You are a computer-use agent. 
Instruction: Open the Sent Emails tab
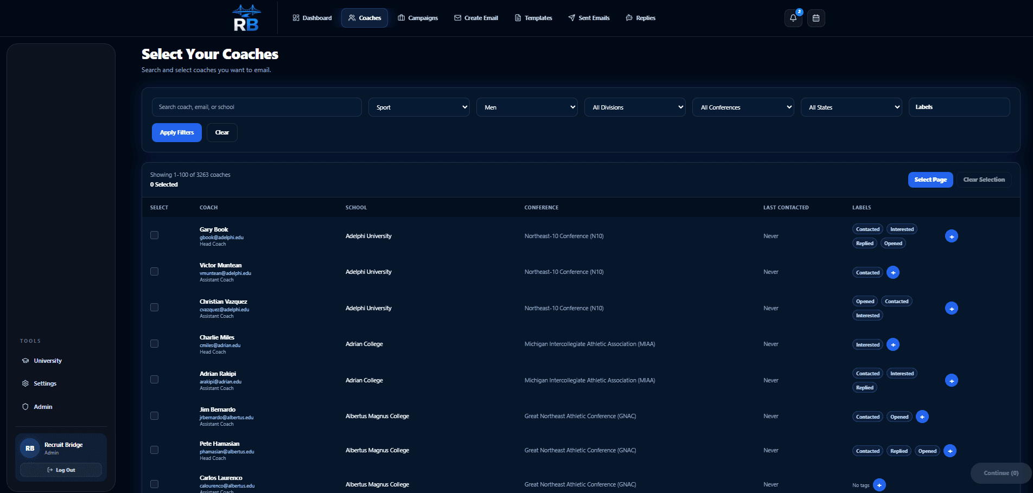click(589, 18)
